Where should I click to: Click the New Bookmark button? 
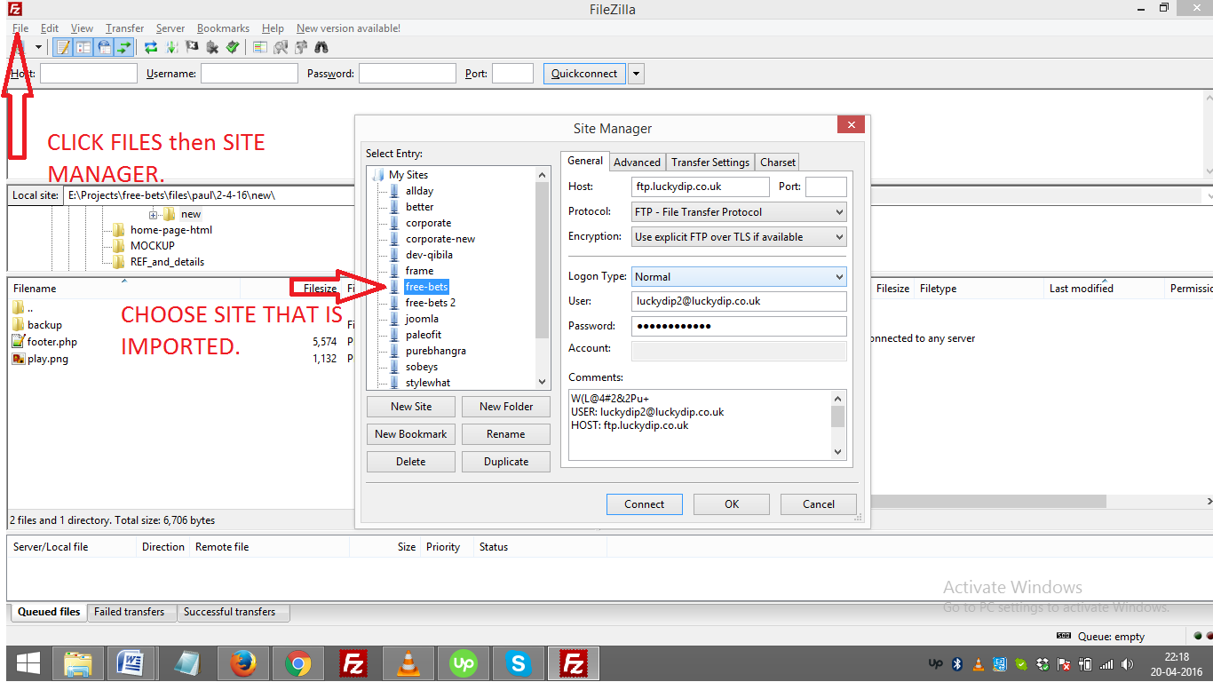411,434
